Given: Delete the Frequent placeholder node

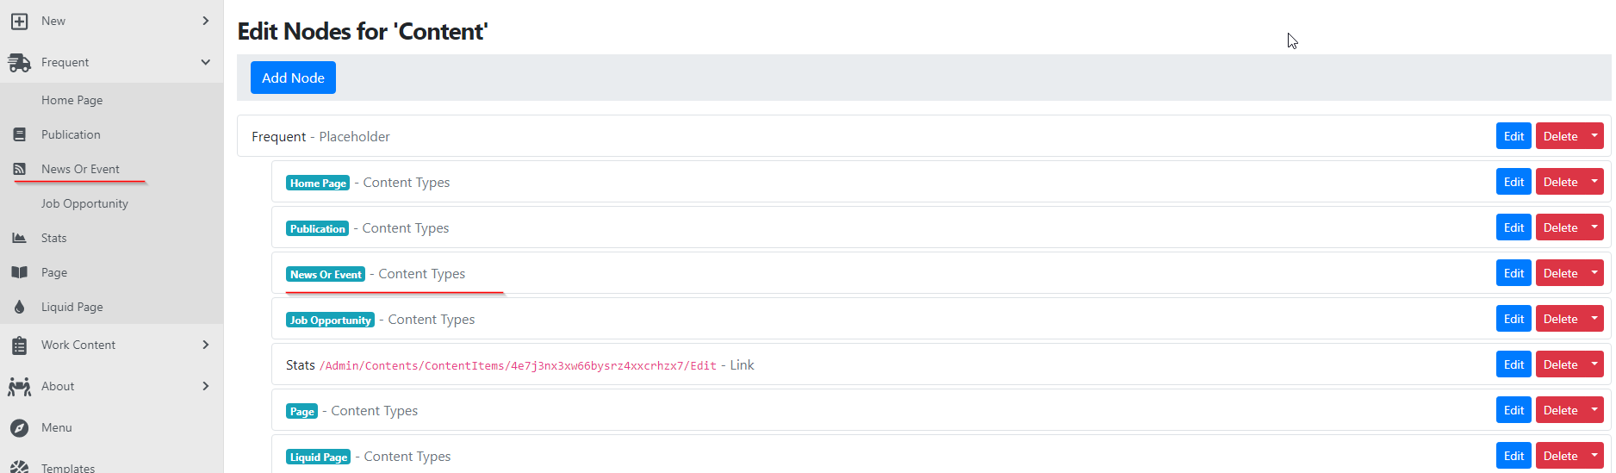Looking at the screenshot, I should pos(1560,136).
